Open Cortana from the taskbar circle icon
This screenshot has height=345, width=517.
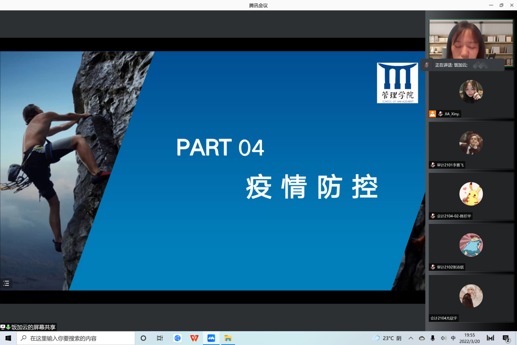coord(143,338)
